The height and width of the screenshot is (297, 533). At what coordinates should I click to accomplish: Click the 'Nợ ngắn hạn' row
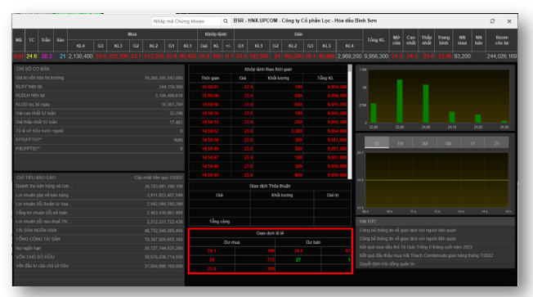[x=99, y=248]
